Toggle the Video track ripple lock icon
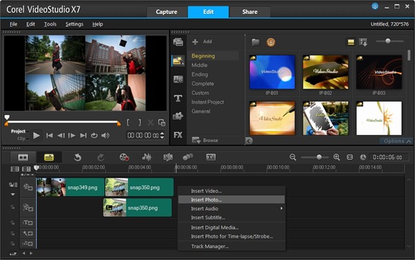This screenshot has width=415, height=260. pos(13,185)
